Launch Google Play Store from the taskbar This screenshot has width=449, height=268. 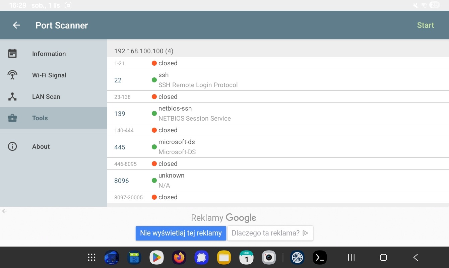tap(156, 257)
